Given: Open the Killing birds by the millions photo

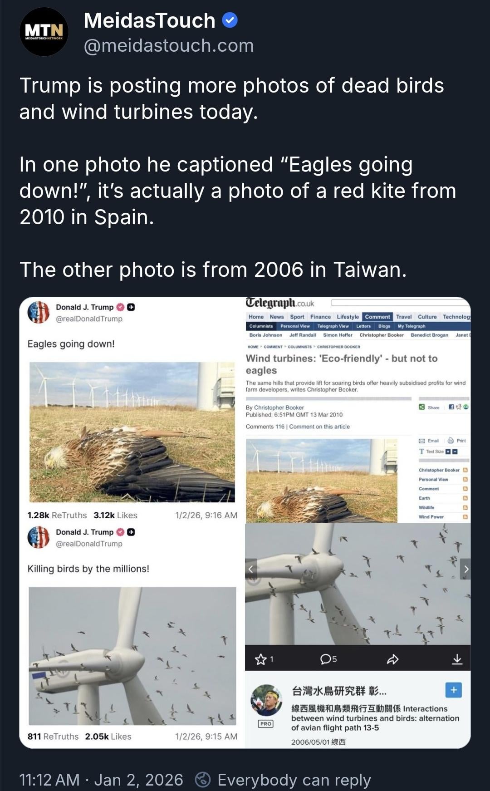Looking at the screenshot, I should click(132, 656).
